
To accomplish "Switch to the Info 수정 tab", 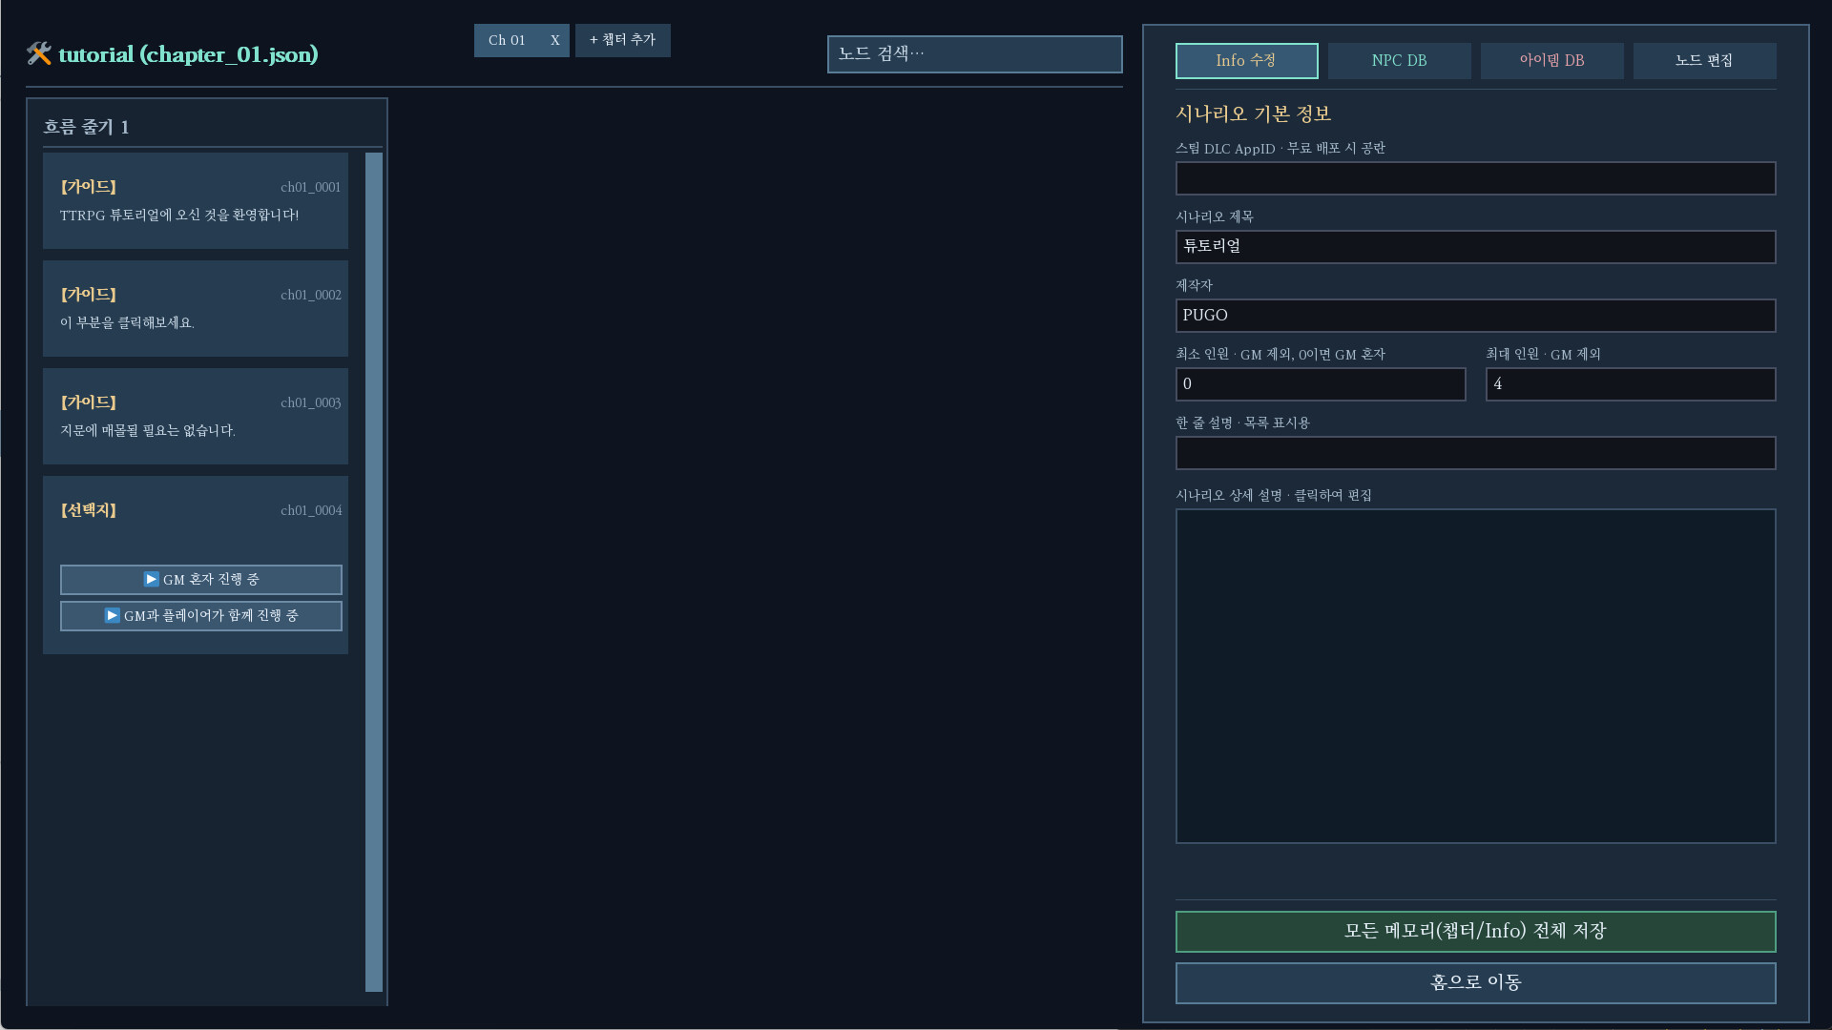I will (x=1246, y=60).
